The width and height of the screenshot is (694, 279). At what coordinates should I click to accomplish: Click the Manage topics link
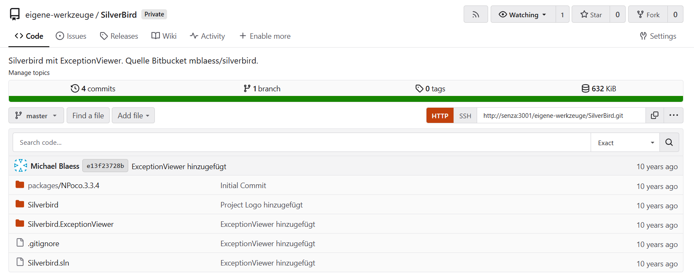pos(29,73)
